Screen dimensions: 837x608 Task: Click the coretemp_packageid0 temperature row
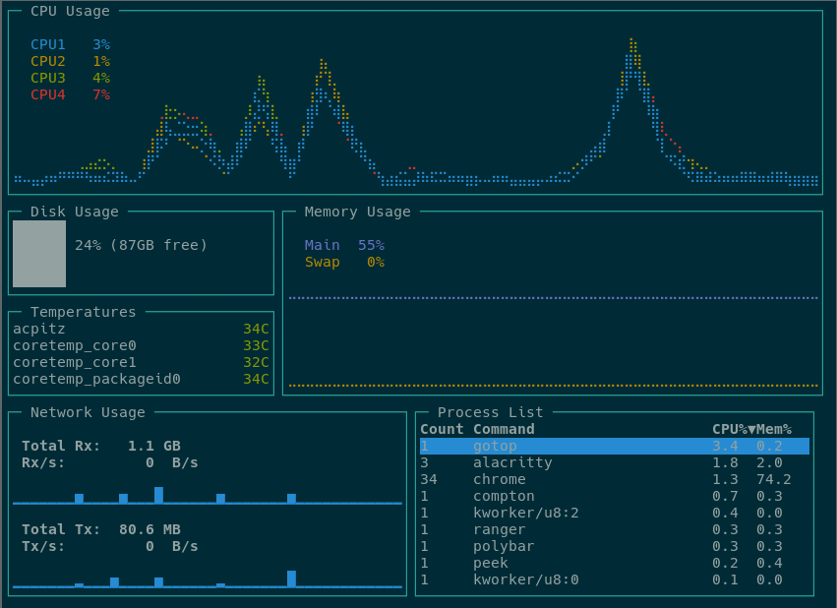141,379
